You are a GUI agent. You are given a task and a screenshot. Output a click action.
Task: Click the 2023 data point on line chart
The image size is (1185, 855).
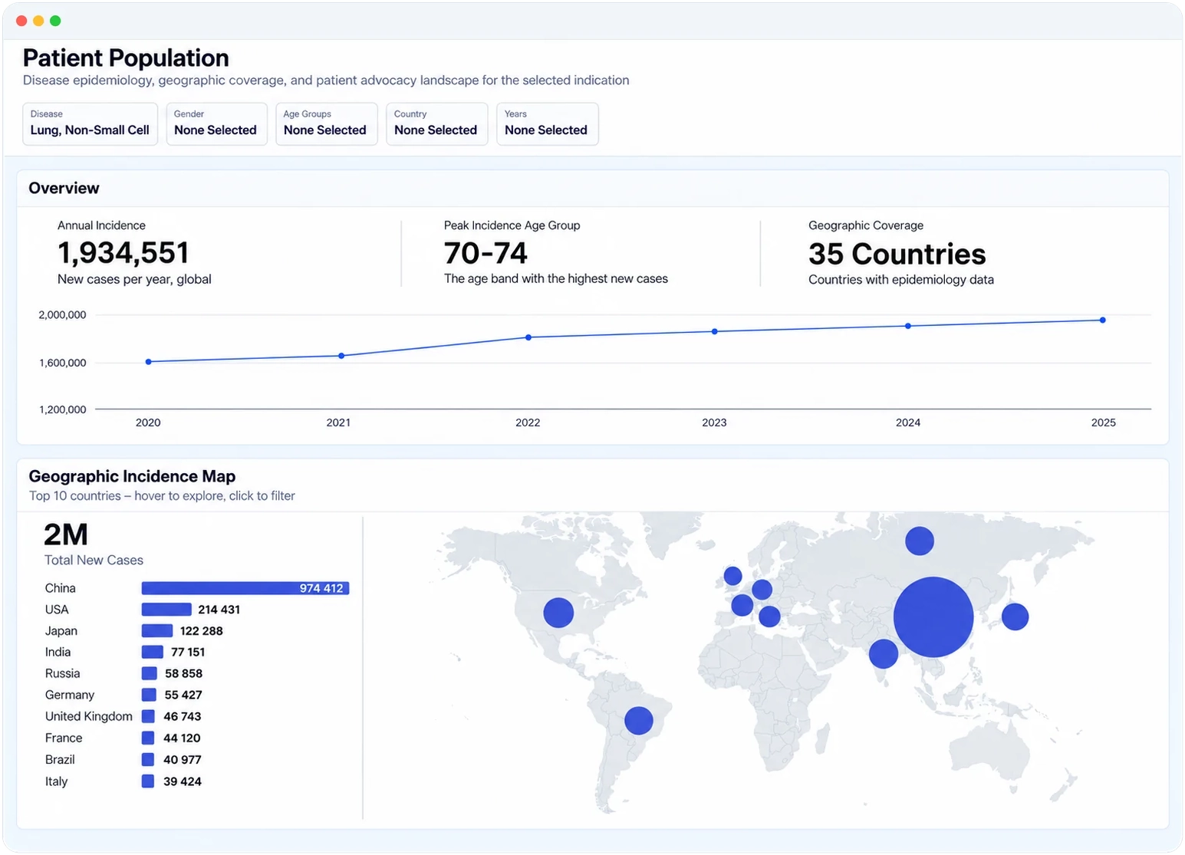coord(715,331)
